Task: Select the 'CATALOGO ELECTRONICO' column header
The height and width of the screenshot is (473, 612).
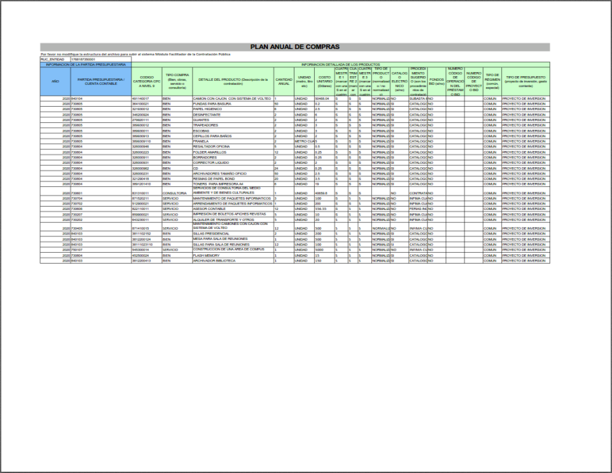Action: (x=399, y=82)
